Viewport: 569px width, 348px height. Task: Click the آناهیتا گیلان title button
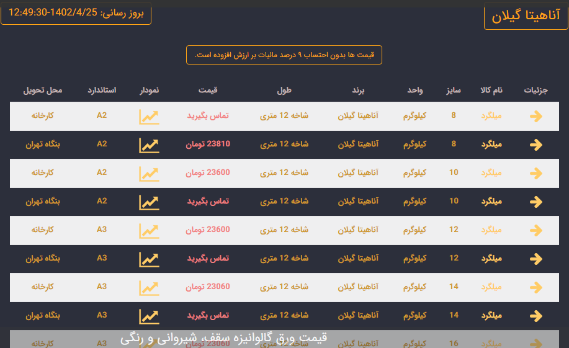(525, 17)
